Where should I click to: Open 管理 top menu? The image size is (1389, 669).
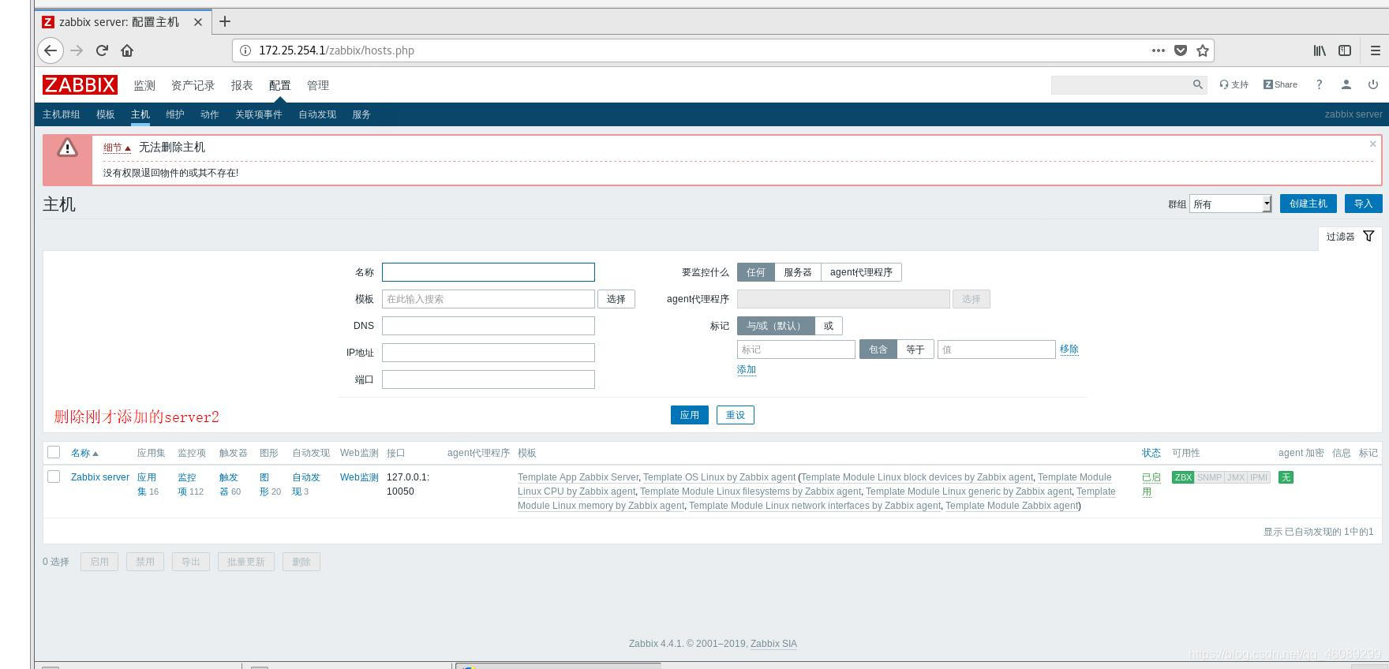[x=318, y=85]
